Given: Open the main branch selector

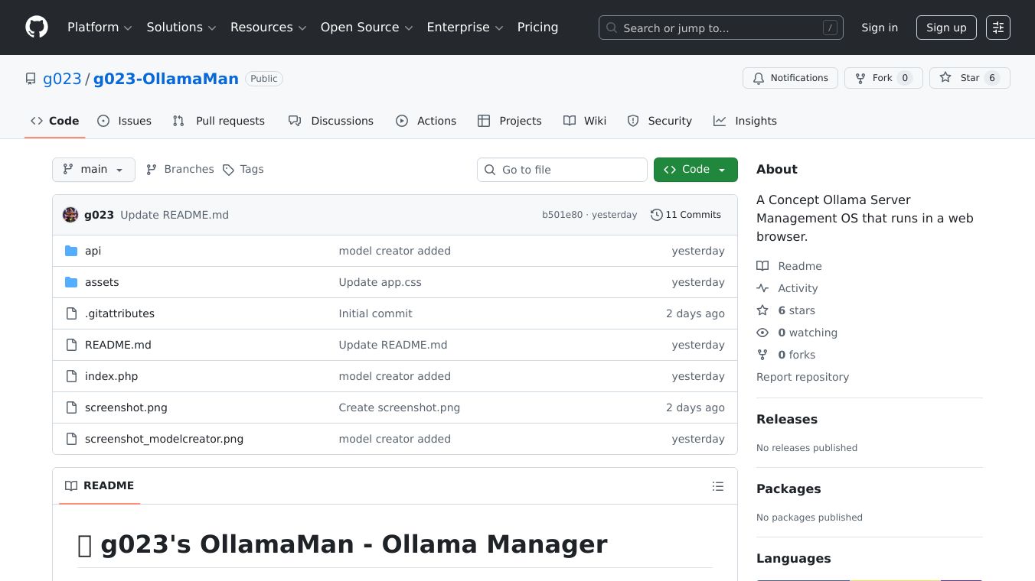Looking at the screenshot, I should (x=93, y=169).
